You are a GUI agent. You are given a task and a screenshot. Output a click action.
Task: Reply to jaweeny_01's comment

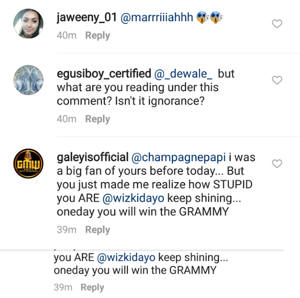click(x=97, y=35)
